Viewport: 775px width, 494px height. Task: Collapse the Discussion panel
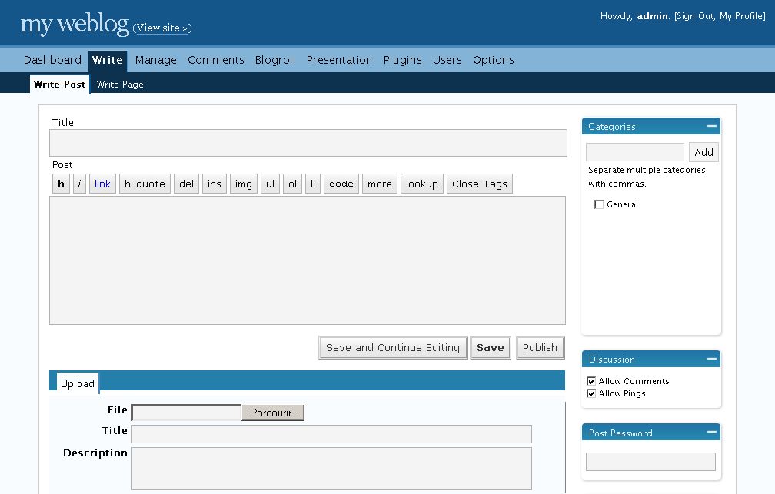click(712, 360)
